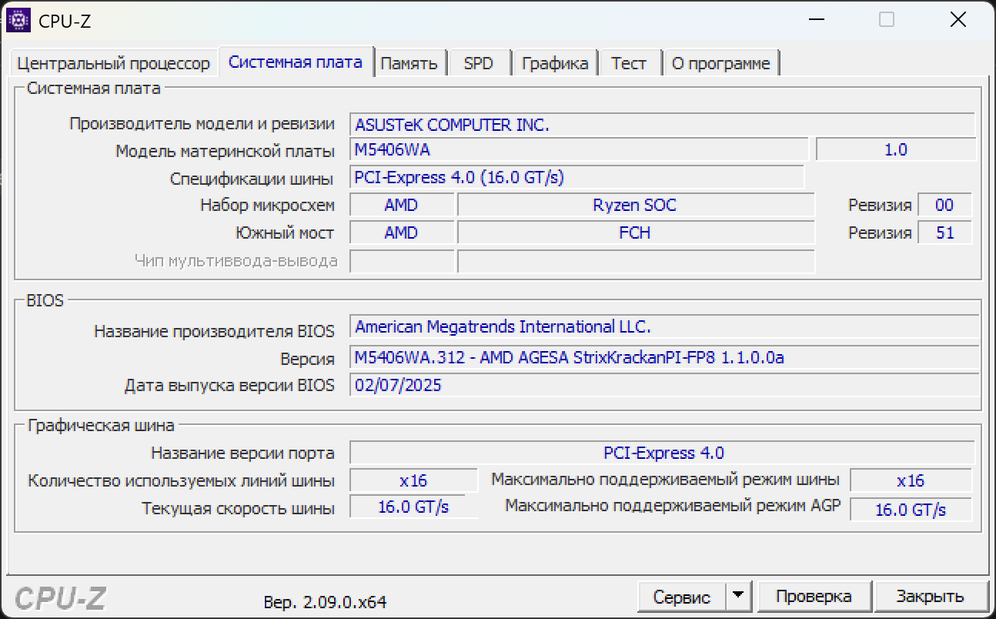Click the Ryzen SOC chipset field
Image resolution: width=996 pixels, height=619 pixels.
[635, 206]
